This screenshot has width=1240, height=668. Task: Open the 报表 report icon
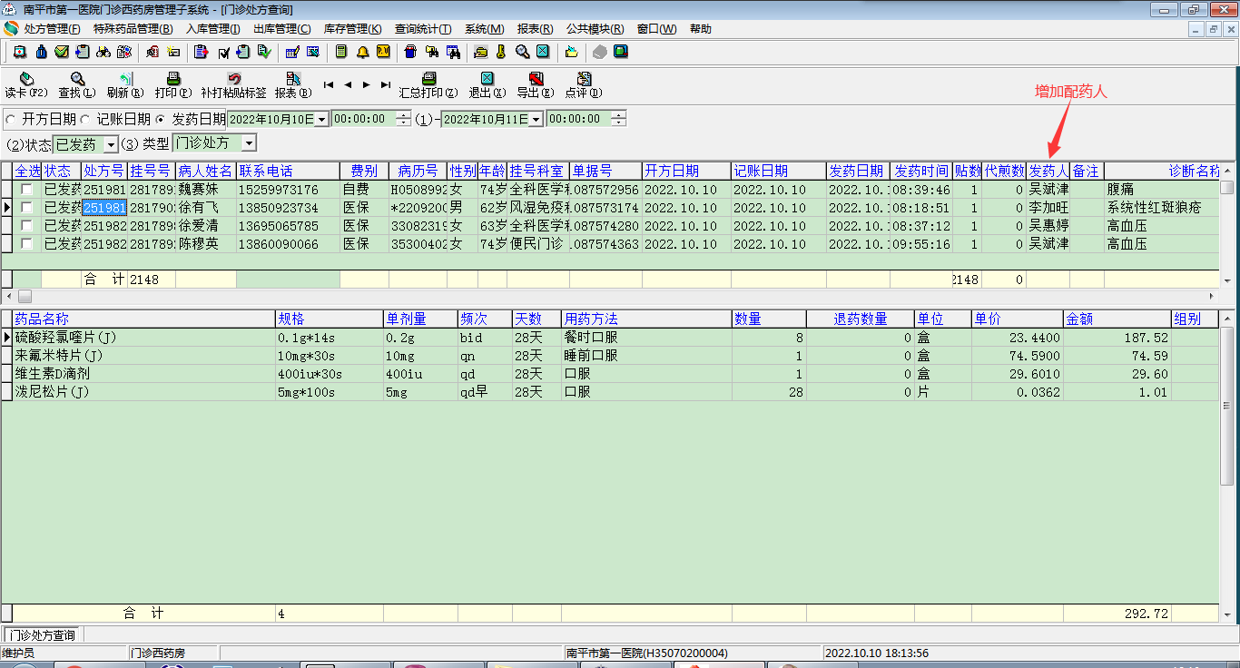[x=293, y=80]
